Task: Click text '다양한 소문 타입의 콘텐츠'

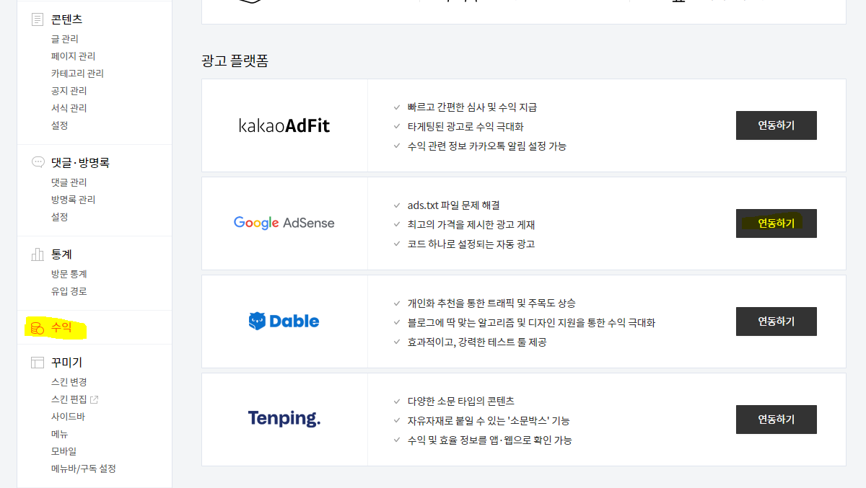Action: [460, 402]
